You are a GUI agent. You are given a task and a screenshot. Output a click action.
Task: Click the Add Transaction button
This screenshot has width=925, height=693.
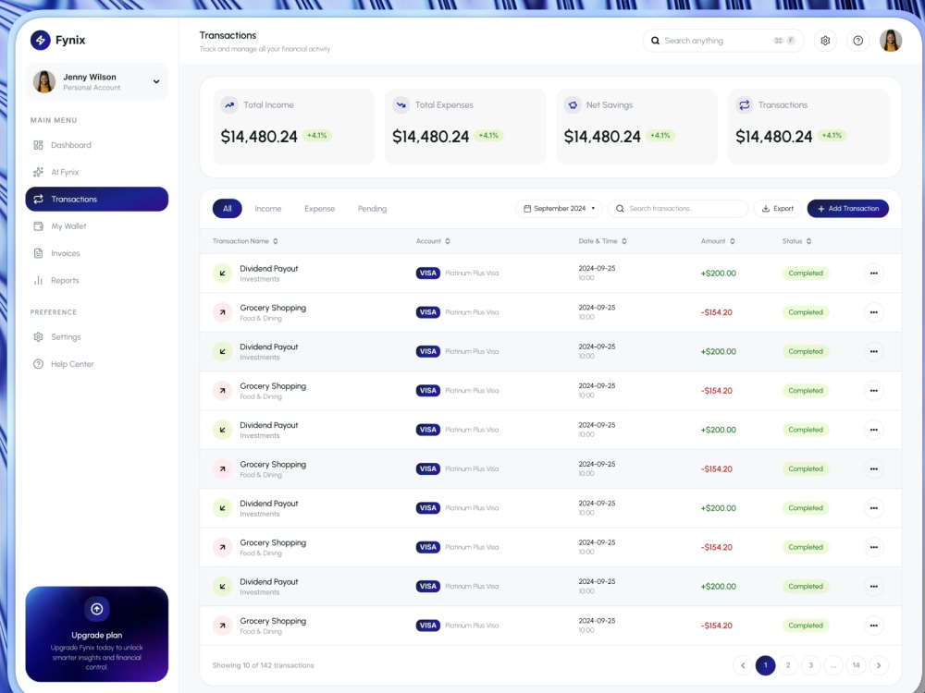coord(847,209)
